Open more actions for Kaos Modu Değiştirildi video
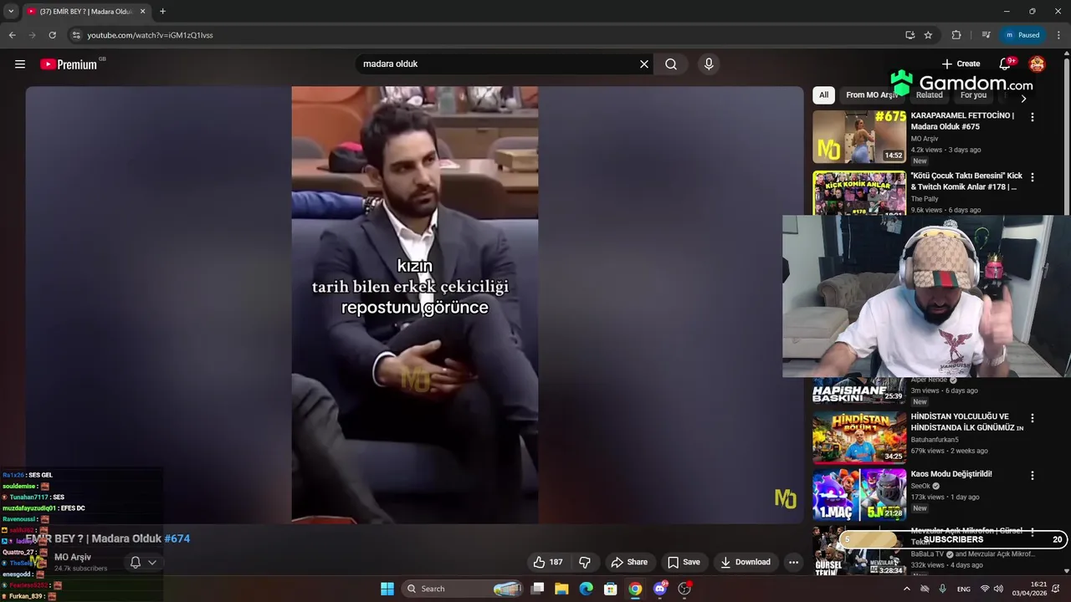The width and height of the screenshot is (1071, 602). tap(1032, 476)
